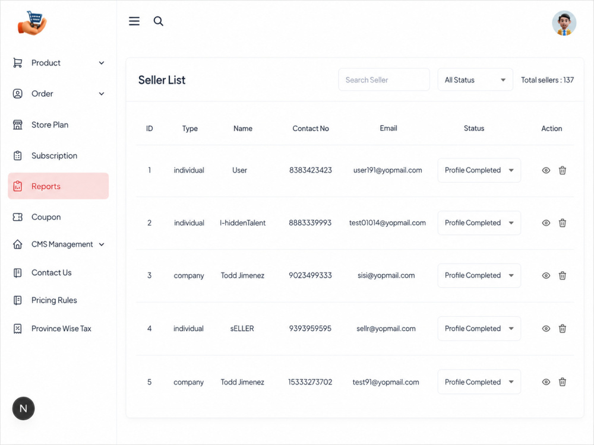Viewport: 594px width, 445px height.
Task: Click the Pricing Rules icon
Action: pyautogui.click(x=17, y=300)
